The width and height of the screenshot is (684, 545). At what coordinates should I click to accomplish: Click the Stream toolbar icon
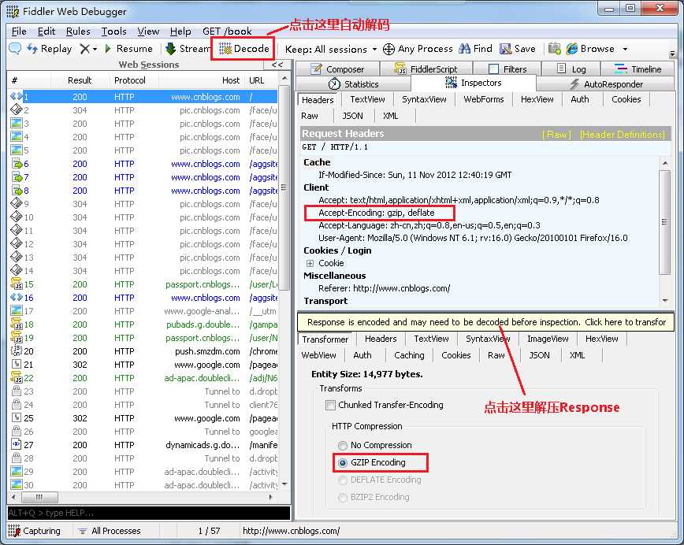point(170,49)
